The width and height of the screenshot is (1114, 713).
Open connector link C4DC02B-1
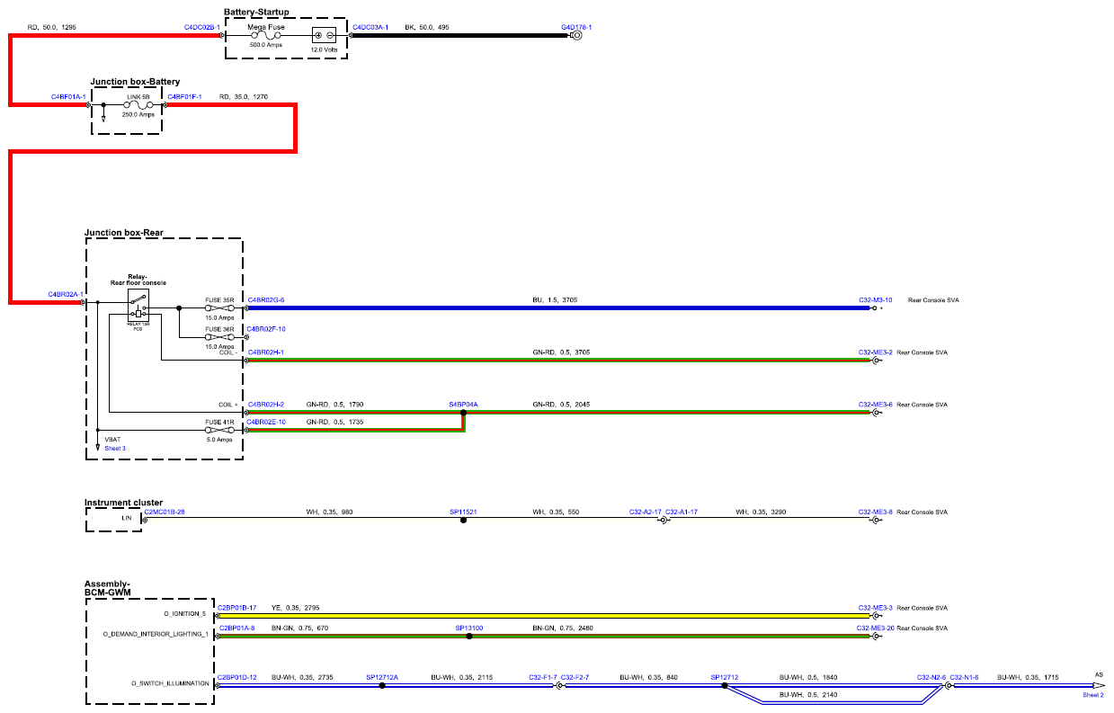(x=201, y=28)
